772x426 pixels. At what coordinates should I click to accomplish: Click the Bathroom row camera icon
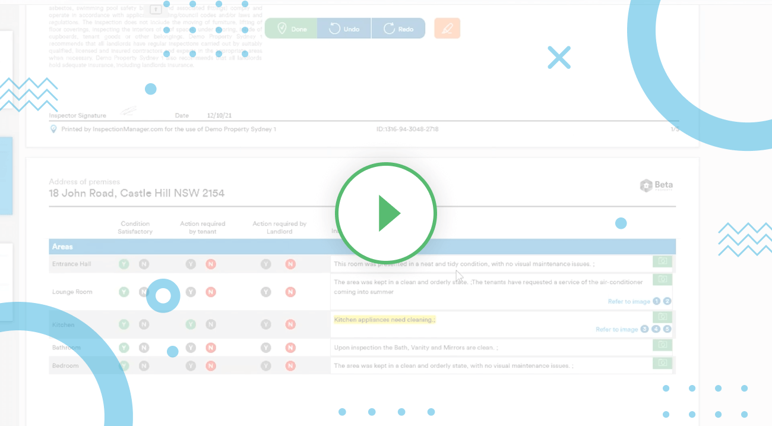point(662,345)
